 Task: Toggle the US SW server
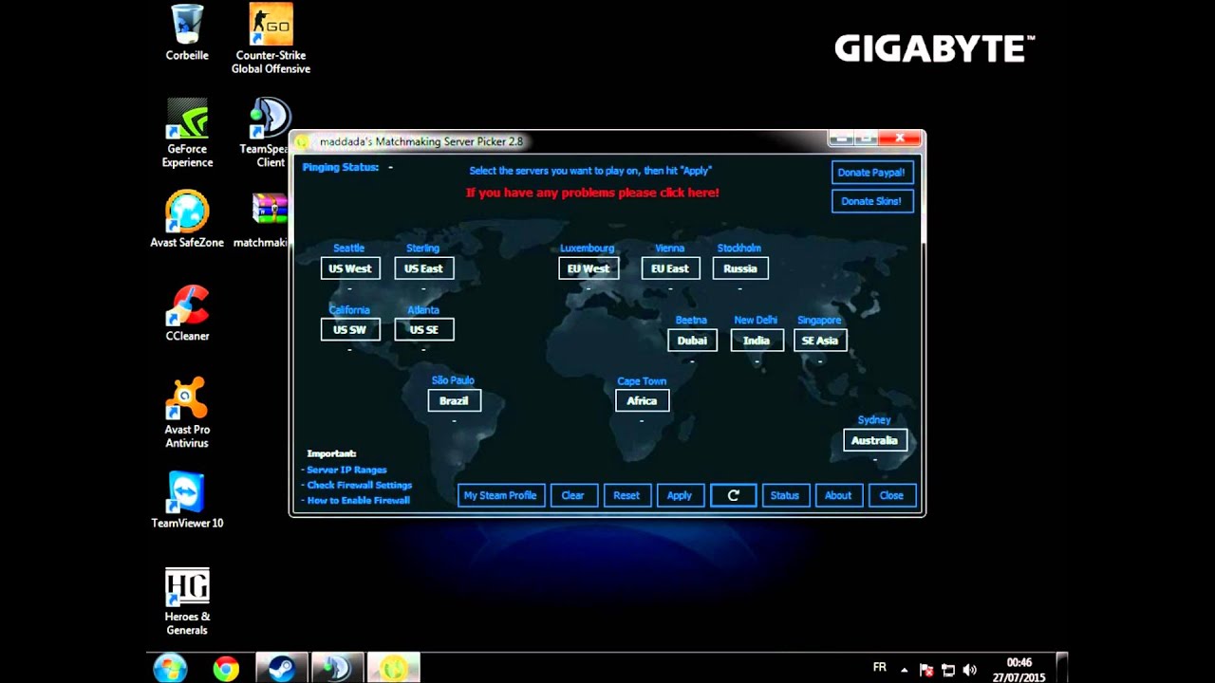pyautogui.click(x=350, y=329)
